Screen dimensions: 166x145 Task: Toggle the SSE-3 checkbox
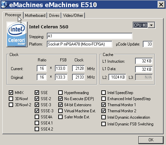click(x=37, y=105)
